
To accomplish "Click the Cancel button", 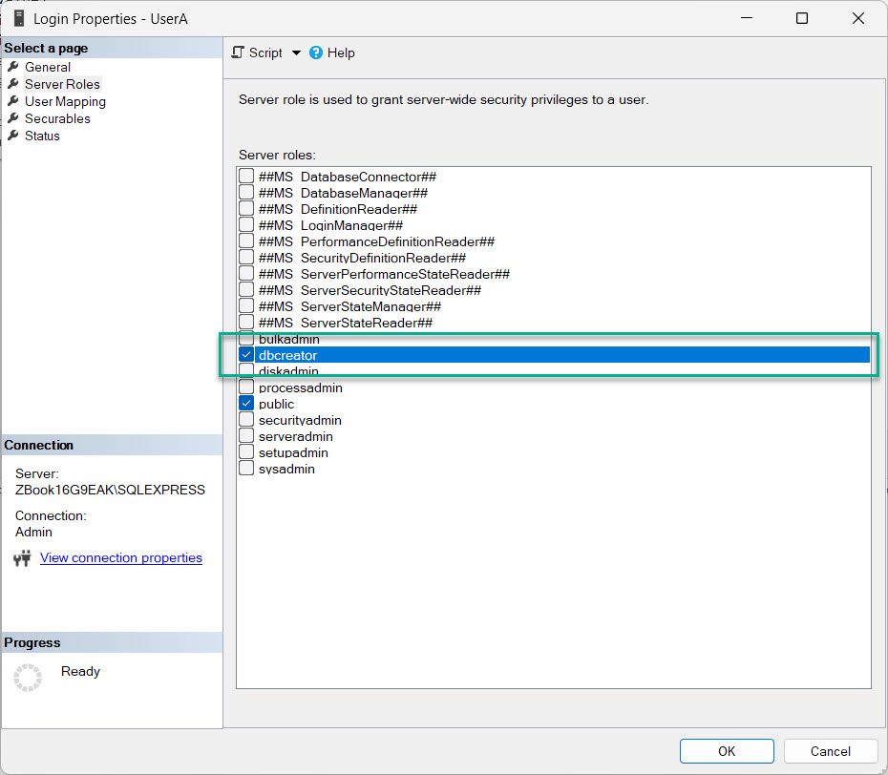I will point(830,751).
